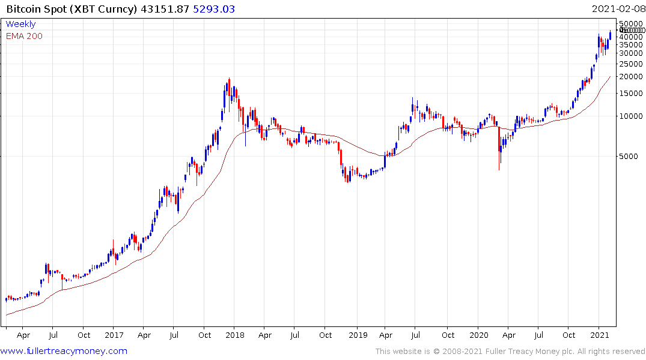Screen dimensions: 646x360
Task: Click the 25000 price axis label
Action: [x=631, y=64]
